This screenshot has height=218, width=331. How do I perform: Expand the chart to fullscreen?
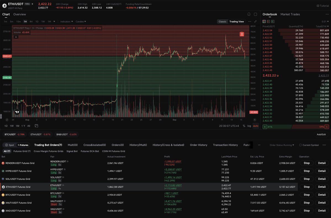pos(255,21)
